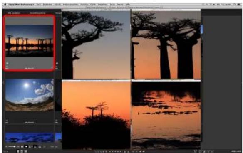
Task: Activate the preview pane showing single baobab against grey sky
Action: point(96,44)
